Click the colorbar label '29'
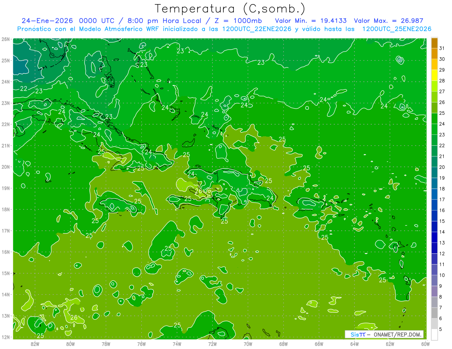This screenshot has width=452, height=349. 442,70
